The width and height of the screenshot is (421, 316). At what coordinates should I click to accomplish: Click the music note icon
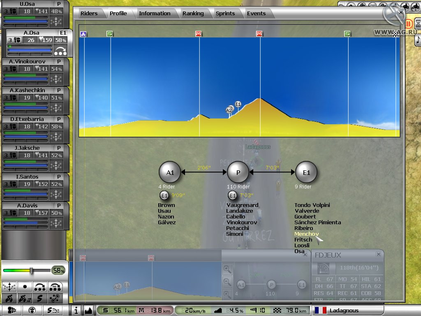(418, 40)
